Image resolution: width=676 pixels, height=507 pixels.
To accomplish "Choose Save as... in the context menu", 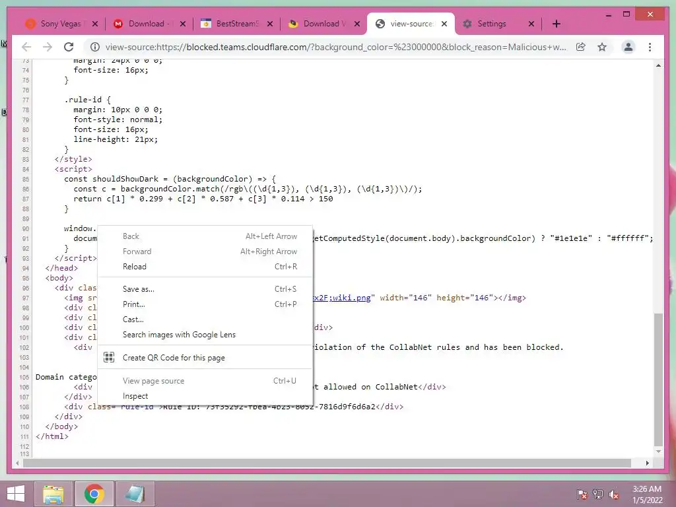I will [x=205, y=289].
